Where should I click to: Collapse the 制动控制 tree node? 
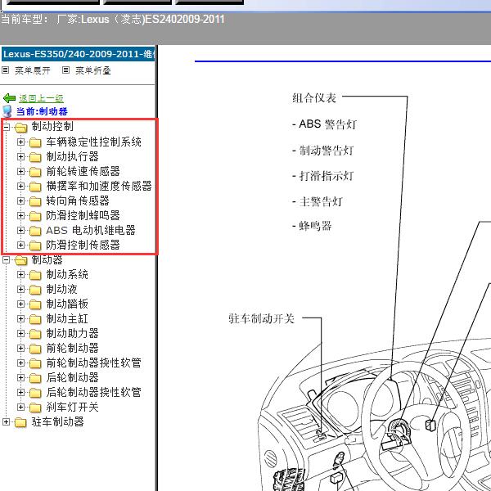7,127
